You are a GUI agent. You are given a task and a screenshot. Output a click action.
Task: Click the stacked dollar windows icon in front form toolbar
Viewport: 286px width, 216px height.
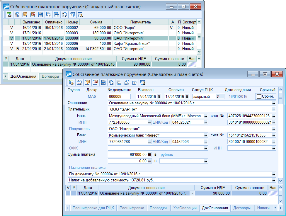click(x=135, y=82)
